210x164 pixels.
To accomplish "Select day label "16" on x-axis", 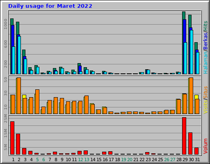I will pos(105,159).
